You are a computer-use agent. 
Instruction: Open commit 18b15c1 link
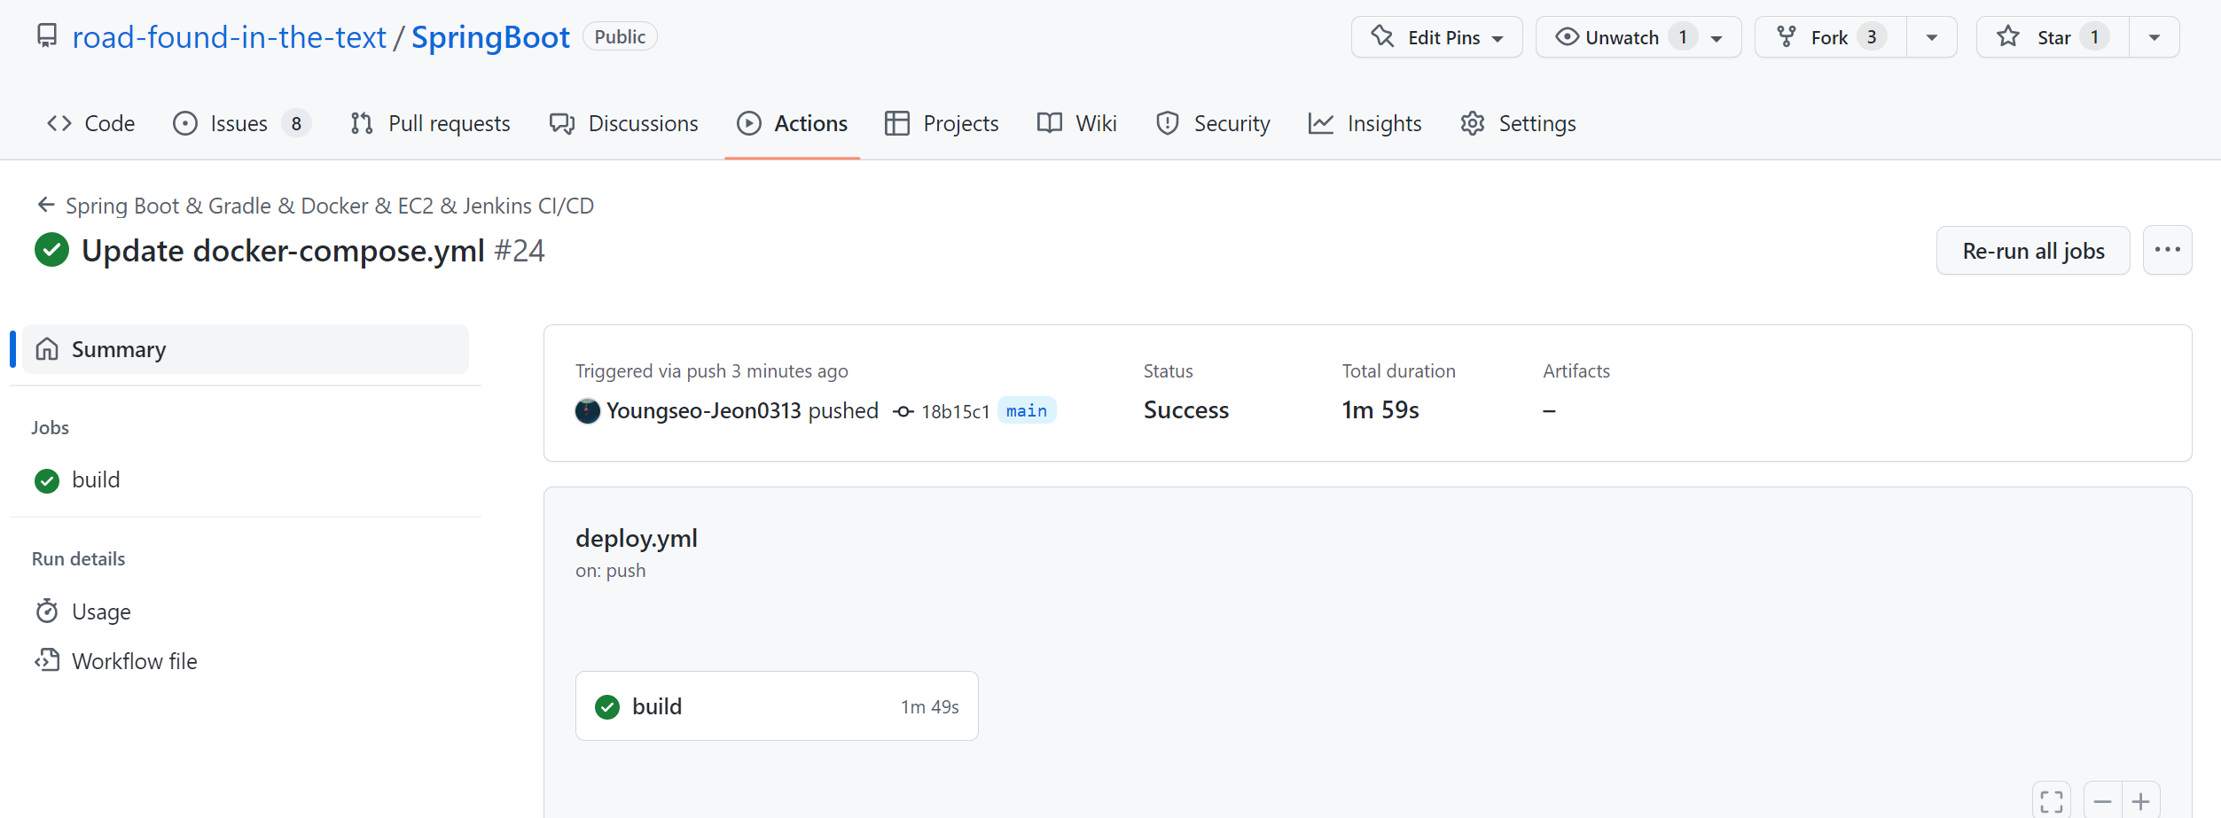coord(955,411)
